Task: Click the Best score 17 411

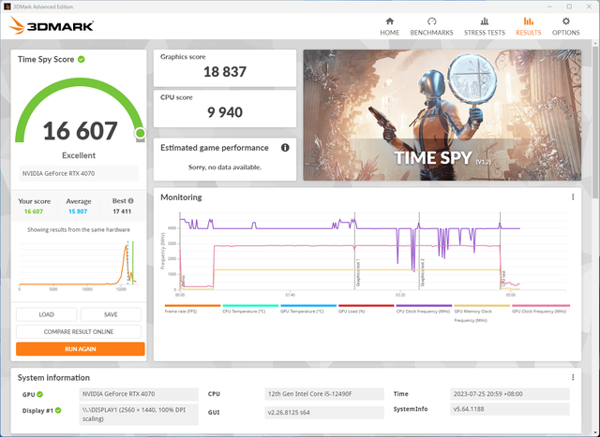Action: pos(122,211)
